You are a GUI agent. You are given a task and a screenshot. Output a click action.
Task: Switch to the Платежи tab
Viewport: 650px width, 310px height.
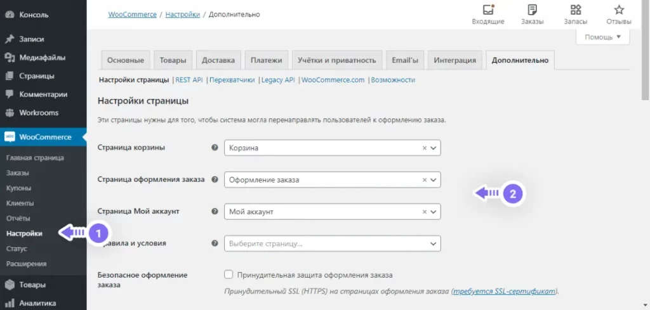coord(266,60)
